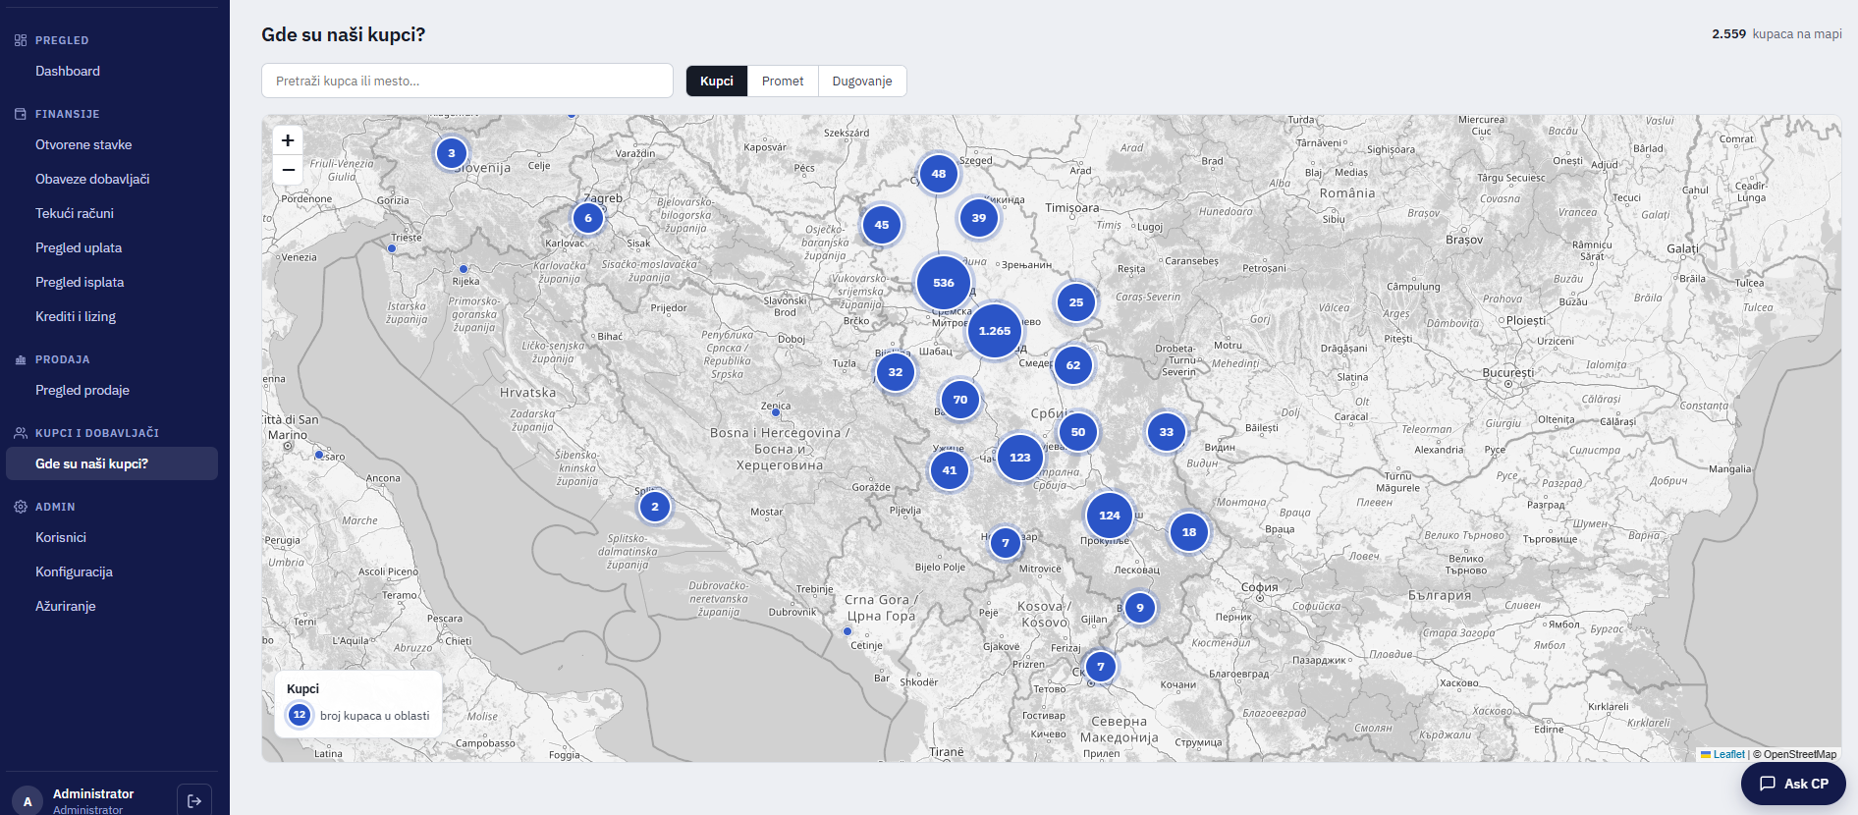The height and width of the screenshot is (815, 1858).
Task: Open the OpenStreetMap attribution link
Action: (1799, 754)
